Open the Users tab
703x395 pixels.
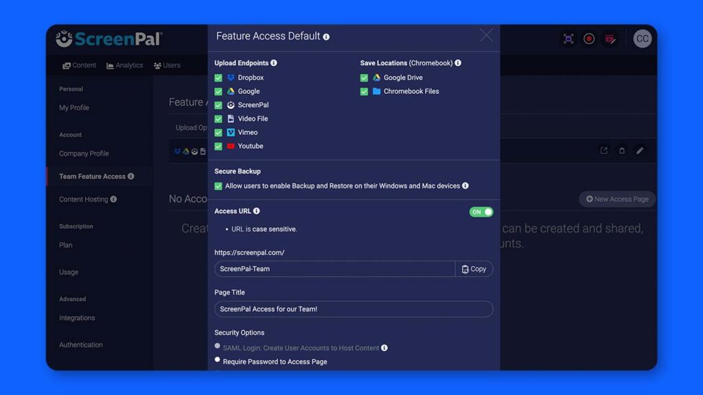tap(167, 65)
